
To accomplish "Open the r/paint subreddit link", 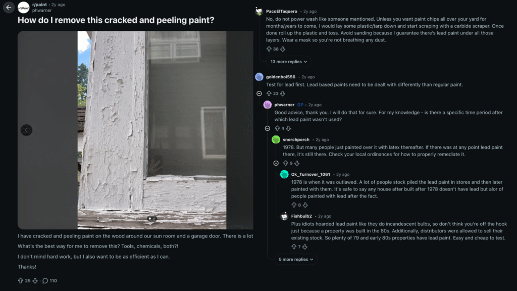I will point(38,4).
